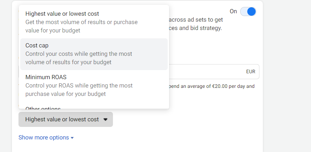Click the 'purchase value for your budget' line under Minimum ROAS
This screenshot has width=311, height=152.
coord(66,94)
